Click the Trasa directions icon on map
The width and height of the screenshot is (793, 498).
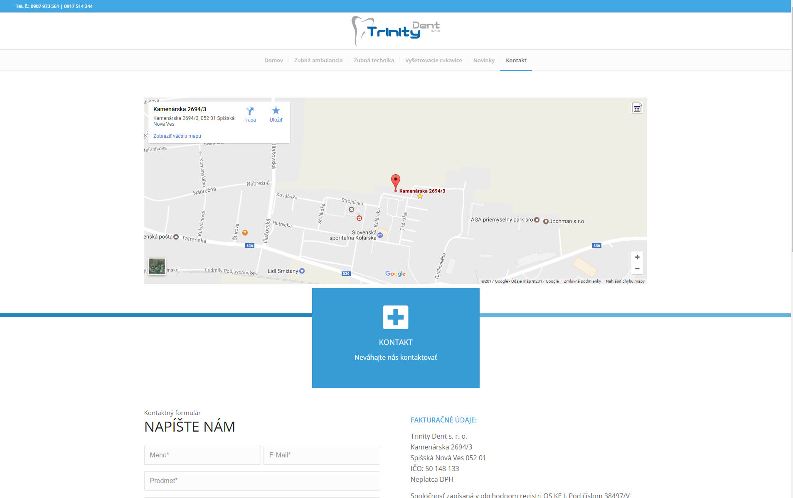click(249, 111)
